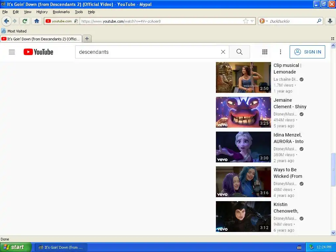Bookmark this page with the star icon

click(x=245, y=21)
